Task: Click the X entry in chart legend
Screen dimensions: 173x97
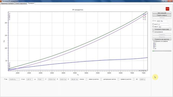Action: click(x=144, y=19)
